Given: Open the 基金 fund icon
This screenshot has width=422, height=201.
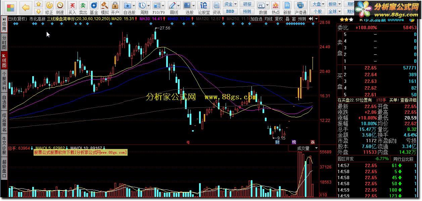Looking at the screenshot, I should point(94,8).
